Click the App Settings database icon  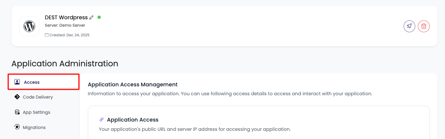point(17,112)
